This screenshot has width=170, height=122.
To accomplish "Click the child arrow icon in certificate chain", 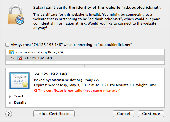I will click(x=13, y=58).
